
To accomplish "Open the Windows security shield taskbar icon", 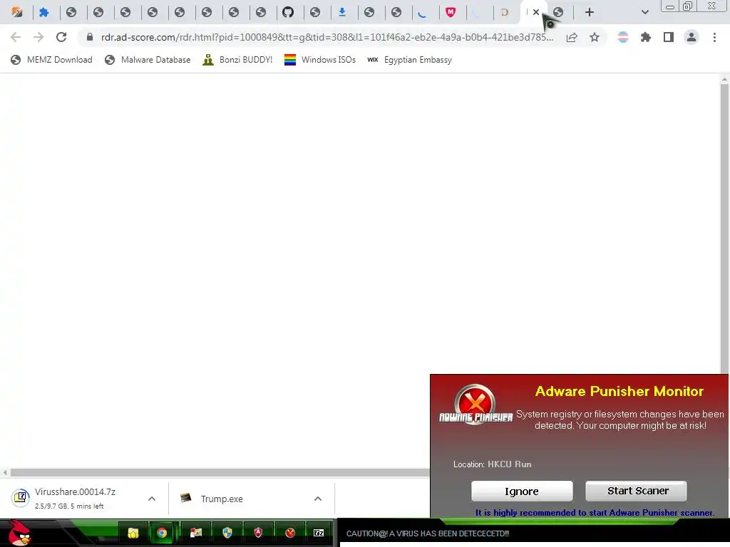I will [x=227, y=533].
